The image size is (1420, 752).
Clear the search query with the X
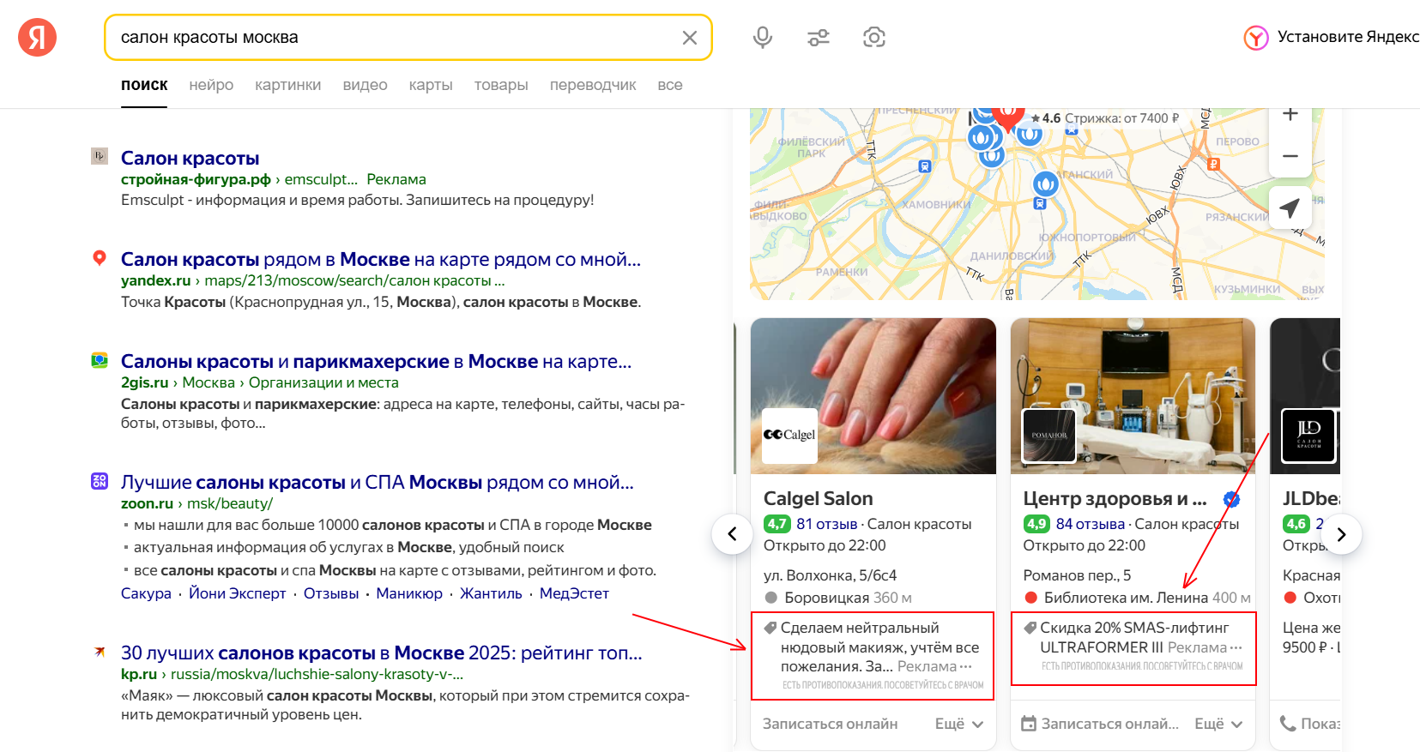point(690,38)
